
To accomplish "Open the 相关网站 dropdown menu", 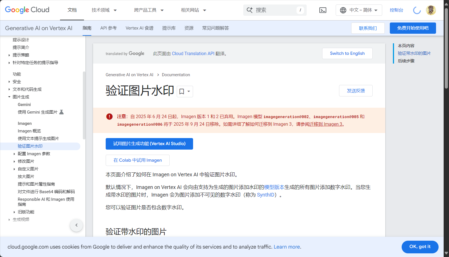I will pos(194,10).
